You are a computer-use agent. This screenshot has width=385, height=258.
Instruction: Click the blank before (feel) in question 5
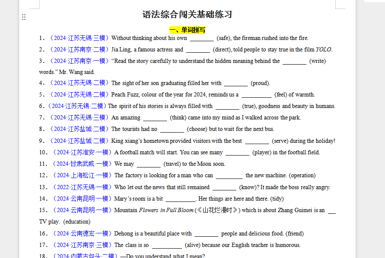click(256, 95)
